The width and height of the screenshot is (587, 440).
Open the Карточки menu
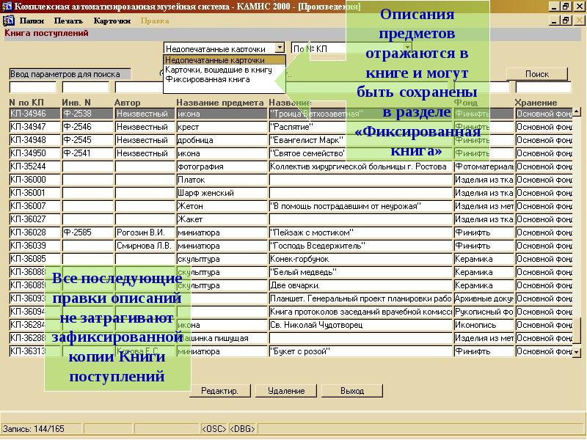112,21
